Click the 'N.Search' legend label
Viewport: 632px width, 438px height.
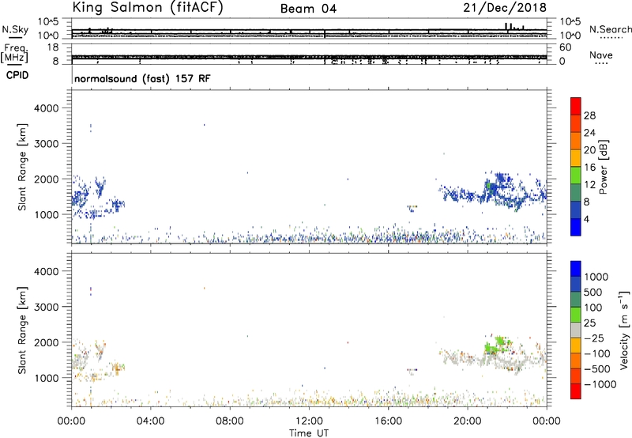click(610, 29)
